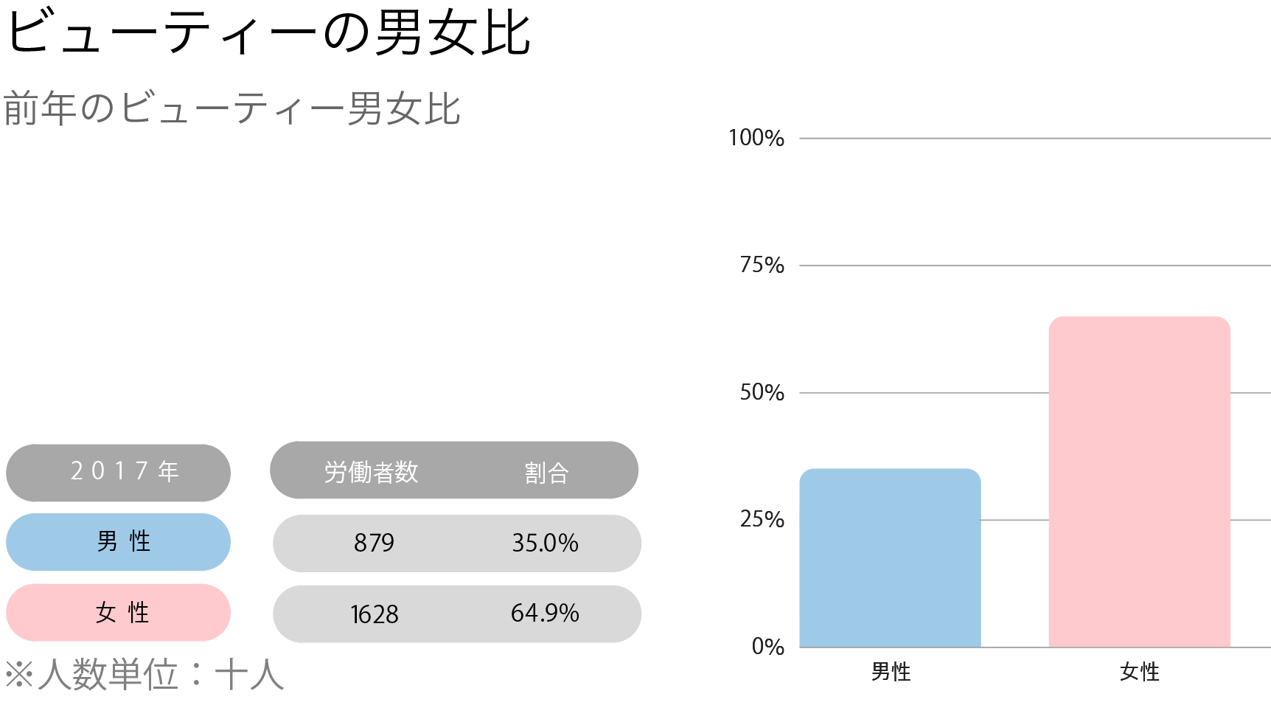Click the 女性 x-axis label under chart
This screenshot has width=1271, height=705.
click(1140, 672)
